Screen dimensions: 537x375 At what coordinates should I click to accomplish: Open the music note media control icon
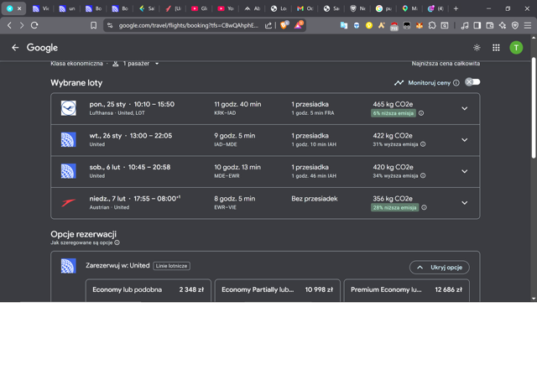coord(465,25)
